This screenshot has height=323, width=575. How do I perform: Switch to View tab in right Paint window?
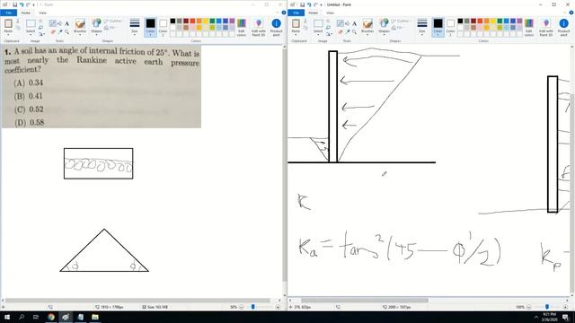[330, 13]
